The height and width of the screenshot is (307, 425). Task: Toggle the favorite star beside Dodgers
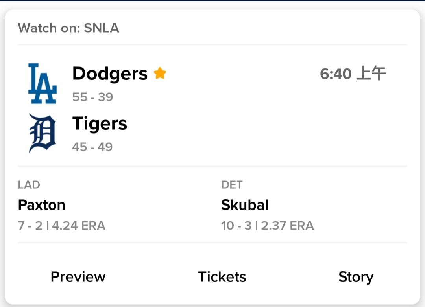[160, 74]
